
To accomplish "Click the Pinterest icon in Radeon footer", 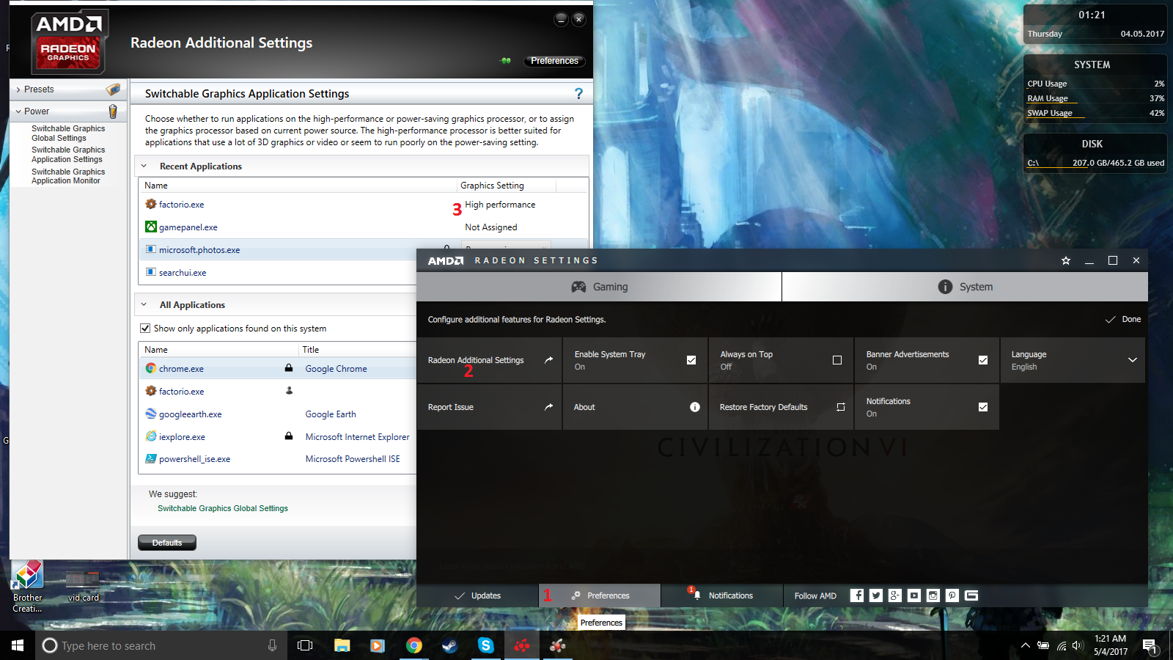I will tap(952, 595).
